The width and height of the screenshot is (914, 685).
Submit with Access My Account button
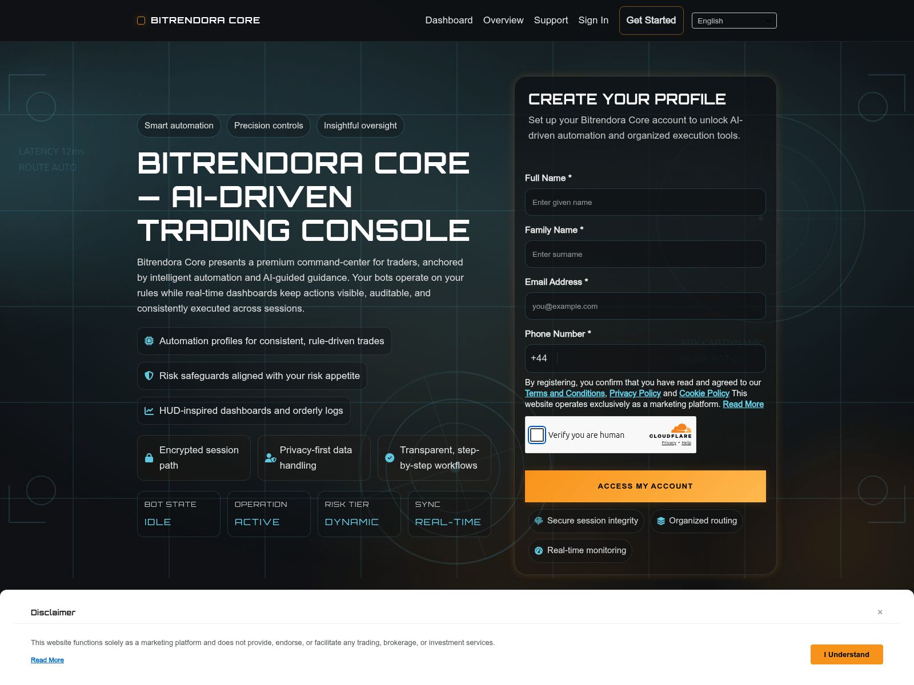coord(646,486)
